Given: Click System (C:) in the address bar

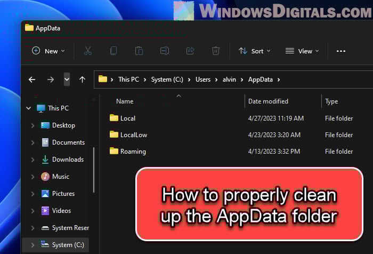Looking at the screenshot, I should pos(167,80).
